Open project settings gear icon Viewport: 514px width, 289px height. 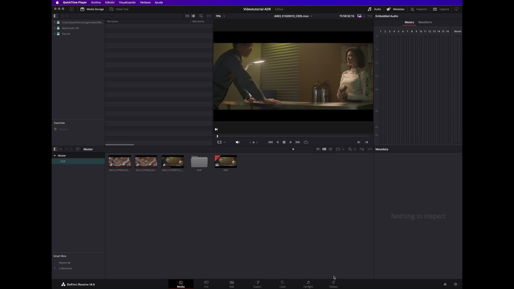coord(455,284)
